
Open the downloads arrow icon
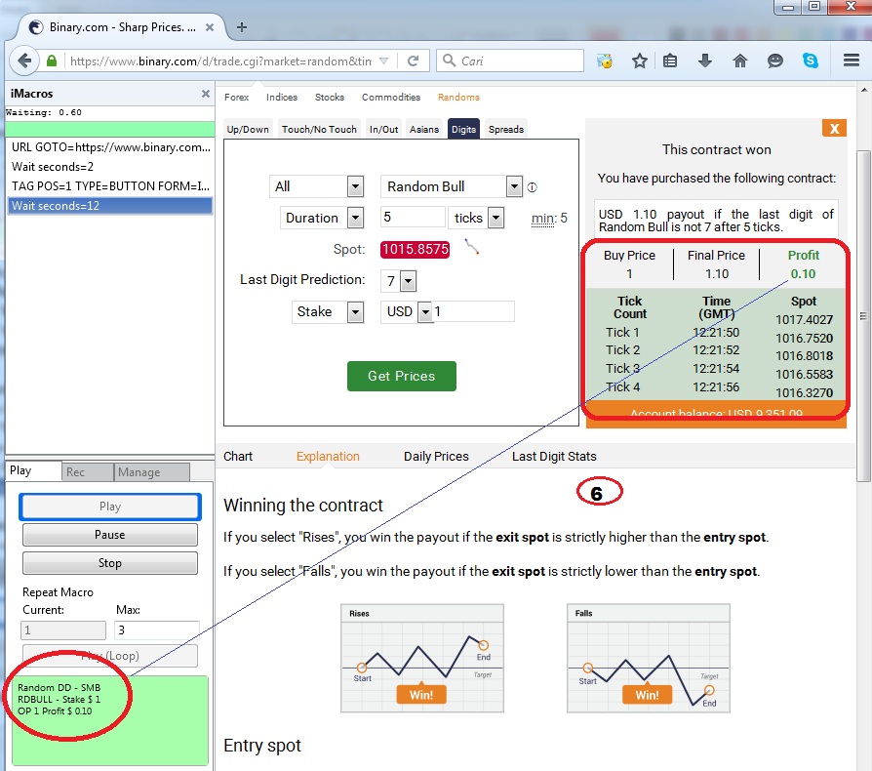[705, 61]
